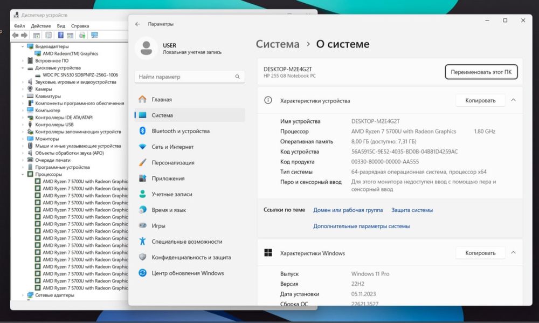Viewport: 539px width, 323px height.
Task: Select Контроллеры USB tree item
Action: [x=54, y=125]
